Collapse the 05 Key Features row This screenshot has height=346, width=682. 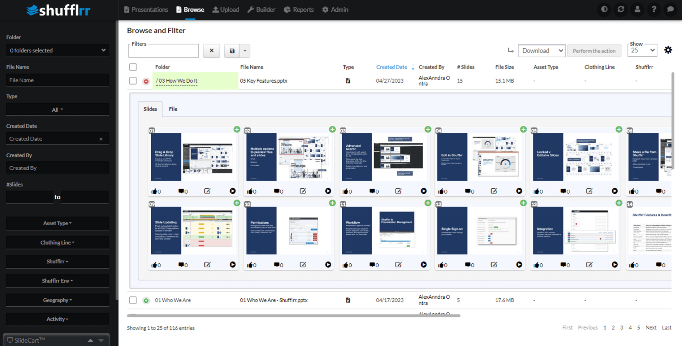[146, 81]
